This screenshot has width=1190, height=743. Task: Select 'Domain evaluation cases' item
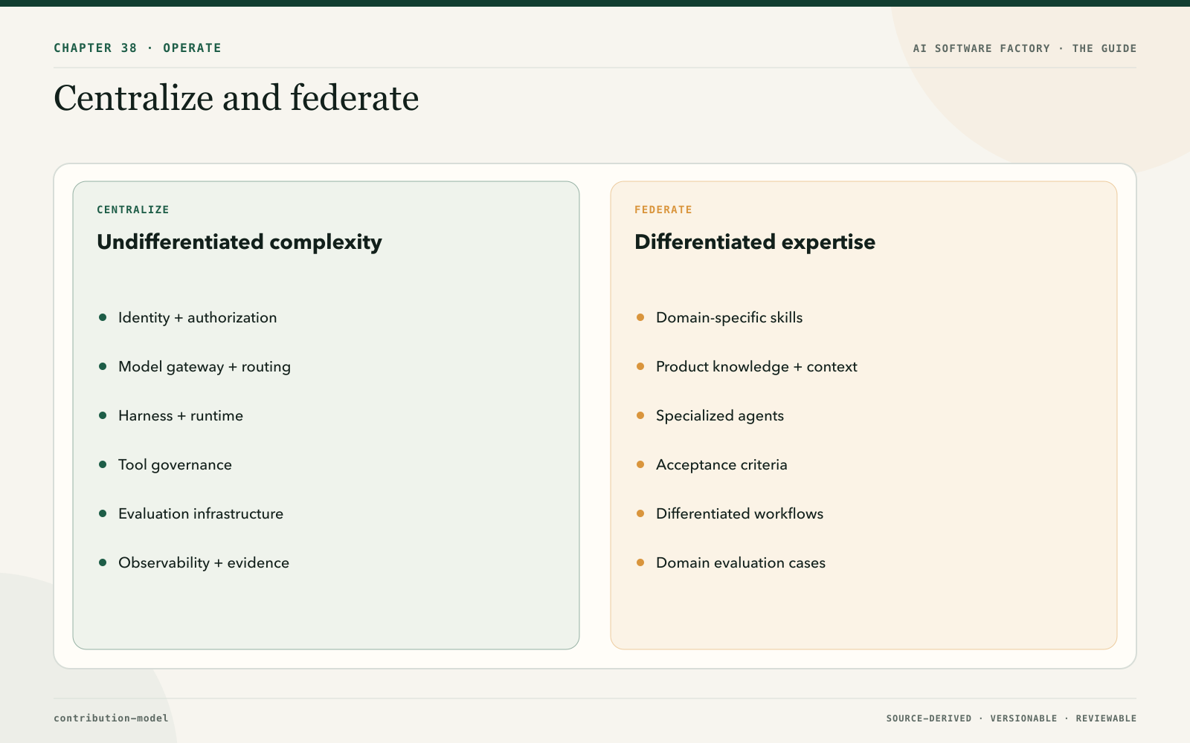click(741, 562)
